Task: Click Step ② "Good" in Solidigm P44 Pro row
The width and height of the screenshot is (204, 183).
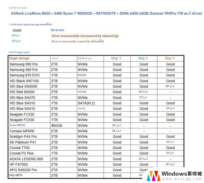Action: point(144,136)
